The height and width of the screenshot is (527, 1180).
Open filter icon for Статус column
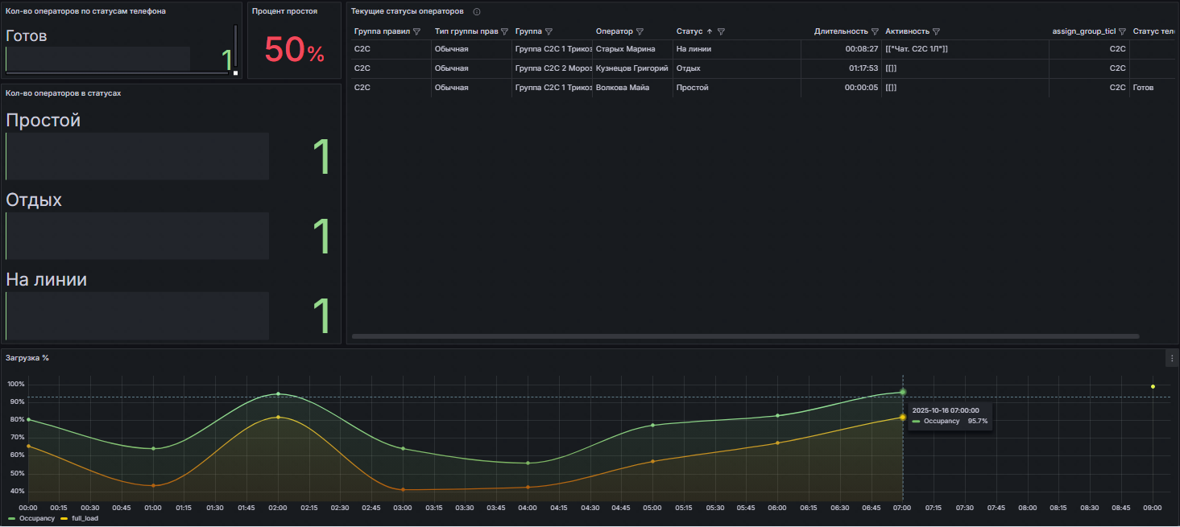tap(721, 31)
